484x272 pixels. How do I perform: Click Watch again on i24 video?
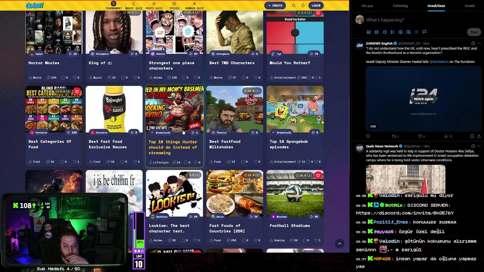(x=423, y=99)
